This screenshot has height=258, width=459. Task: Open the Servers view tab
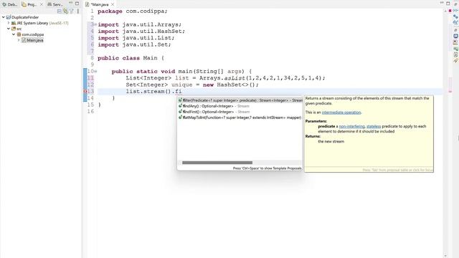[55, 4]
